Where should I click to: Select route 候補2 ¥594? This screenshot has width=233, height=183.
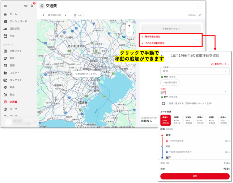[x=177, y=120]
